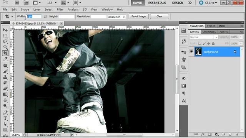Show more workspaces chevron
Viewport: 246px width, 138px height.
[x=190, y=3]
